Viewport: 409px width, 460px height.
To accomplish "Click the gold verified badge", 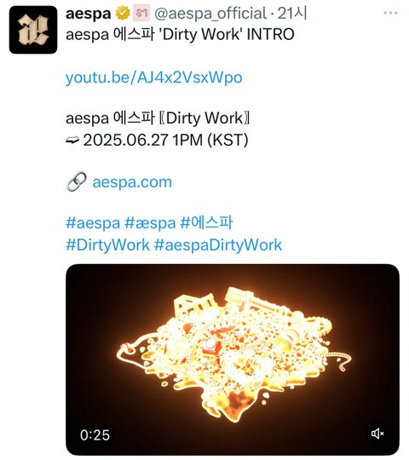I will tap(123, 13).
